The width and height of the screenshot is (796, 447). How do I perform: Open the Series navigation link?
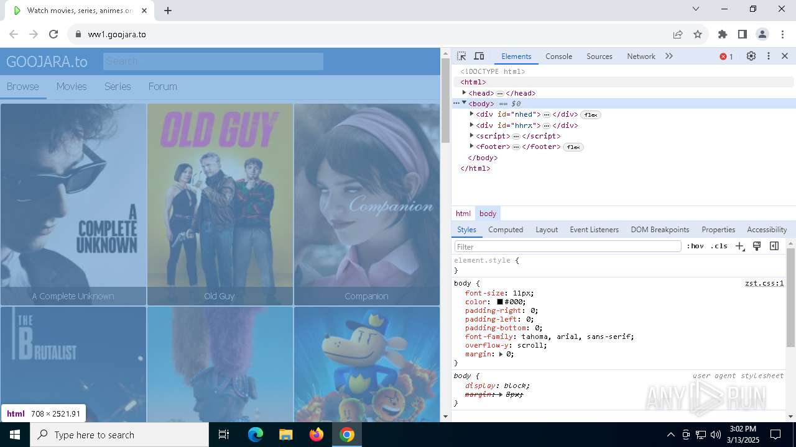[x=118, y=86]
